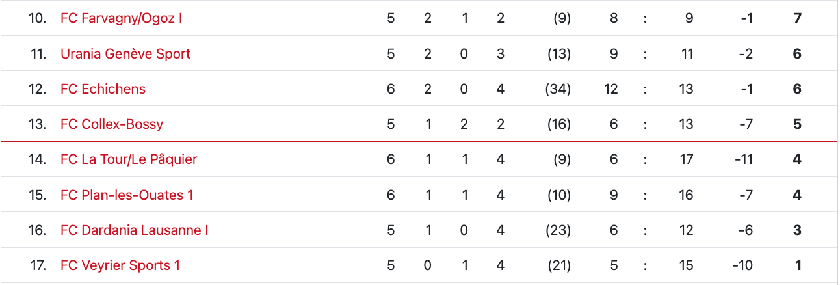Image resolution: width=840 pixels, height=285 pixels.
Task: Select FC Echichens in the standings
Action: 103,89
